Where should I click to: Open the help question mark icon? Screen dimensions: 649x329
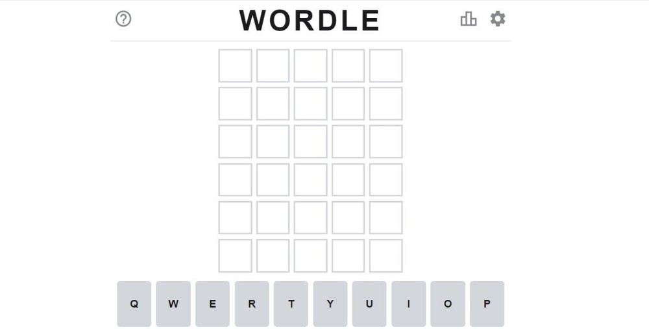123,19
